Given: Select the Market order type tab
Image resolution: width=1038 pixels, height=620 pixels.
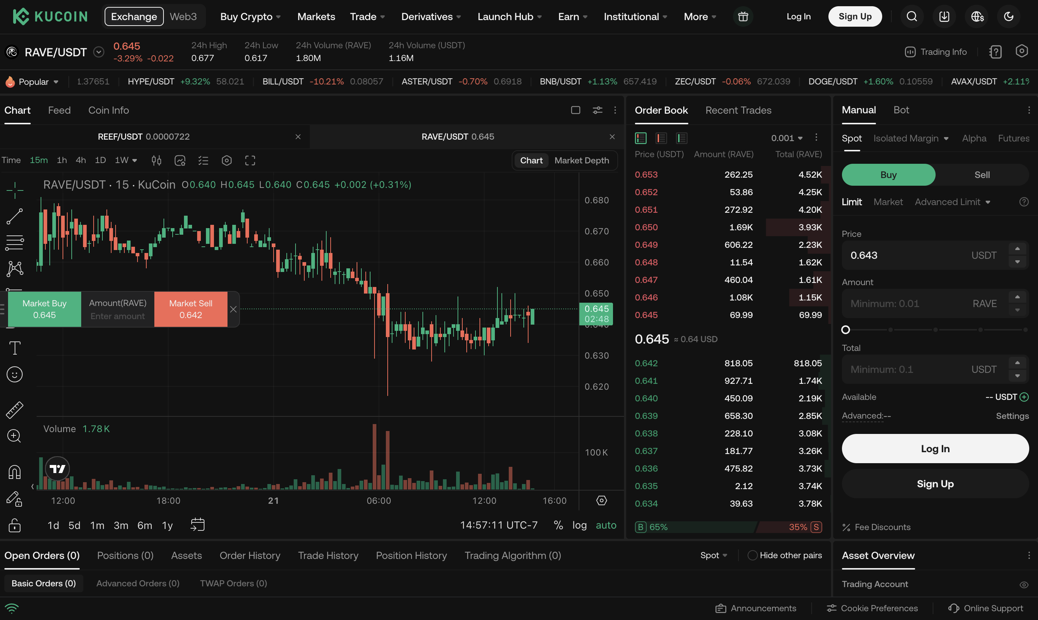Looking at the screenshot, I should (x=888, y=202).
